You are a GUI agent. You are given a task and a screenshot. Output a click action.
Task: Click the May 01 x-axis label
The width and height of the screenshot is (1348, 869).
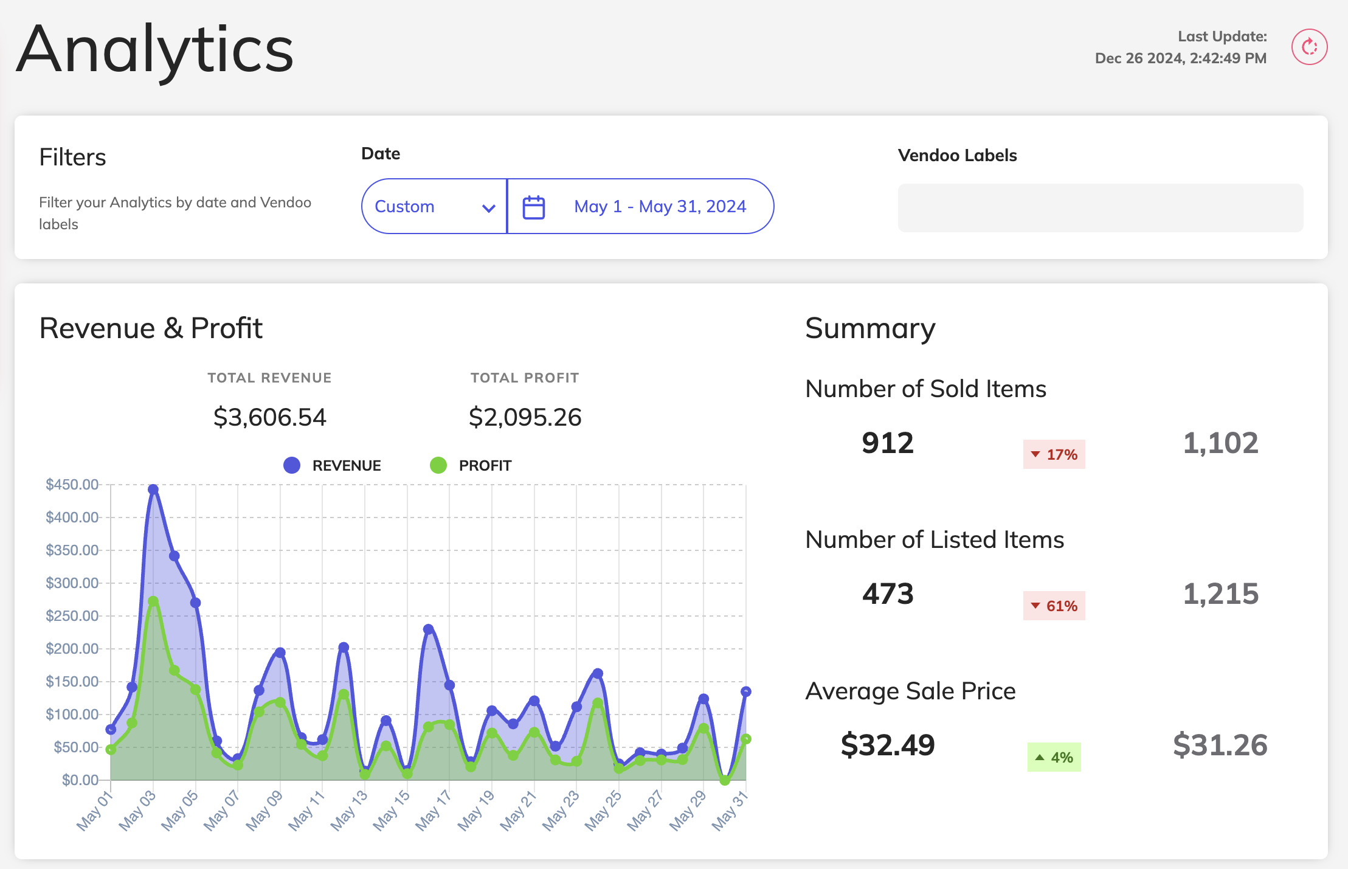(x=95, y=810)
